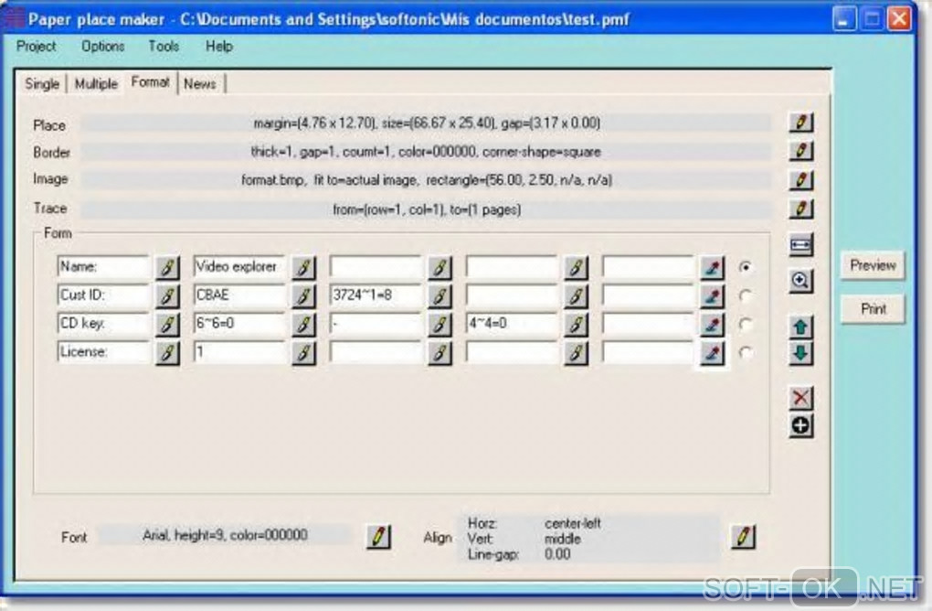
Task: Click color pen icon in Cust ID row
Action: tap(713, 295)
